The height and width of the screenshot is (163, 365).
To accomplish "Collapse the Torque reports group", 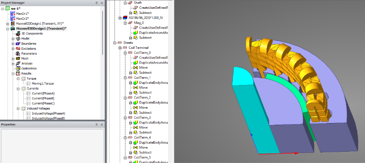I will tap(19, 79).
